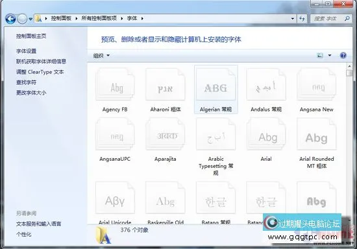Click the search magnifier icon
The width and height of the screenshot is (357, 249).
click(x=347, y=18)
